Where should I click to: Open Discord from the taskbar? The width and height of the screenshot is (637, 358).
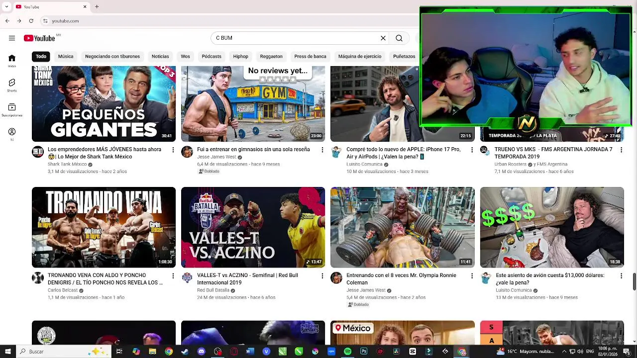(x=201, y=352)
